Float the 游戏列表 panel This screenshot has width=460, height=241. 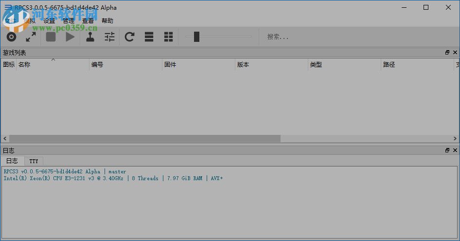pyautogui.click(x=447, y=52)
